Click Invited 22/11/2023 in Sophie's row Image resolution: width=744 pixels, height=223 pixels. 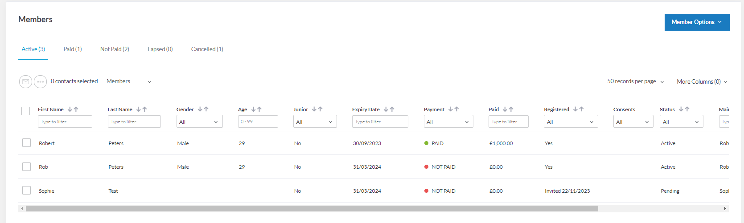coord(567,191)
